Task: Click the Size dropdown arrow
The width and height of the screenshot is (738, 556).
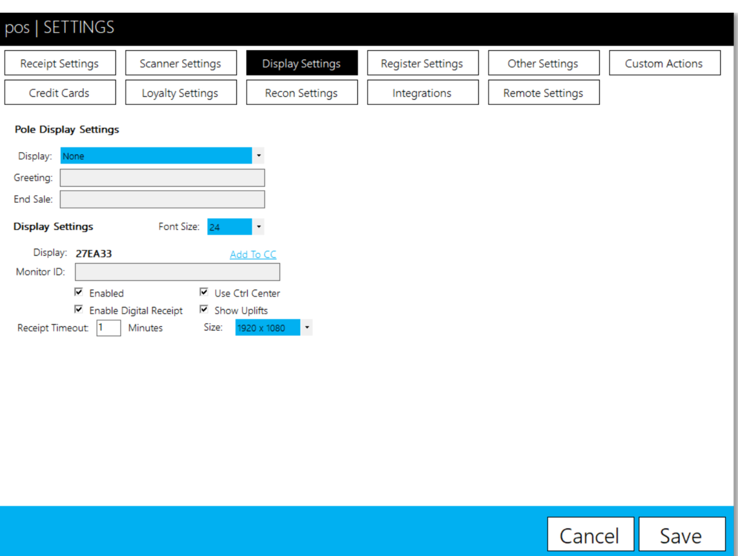Action: point(307,327)
